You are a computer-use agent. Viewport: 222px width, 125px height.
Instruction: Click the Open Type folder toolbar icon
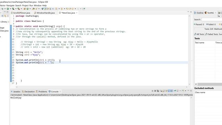tap(33, 9)
